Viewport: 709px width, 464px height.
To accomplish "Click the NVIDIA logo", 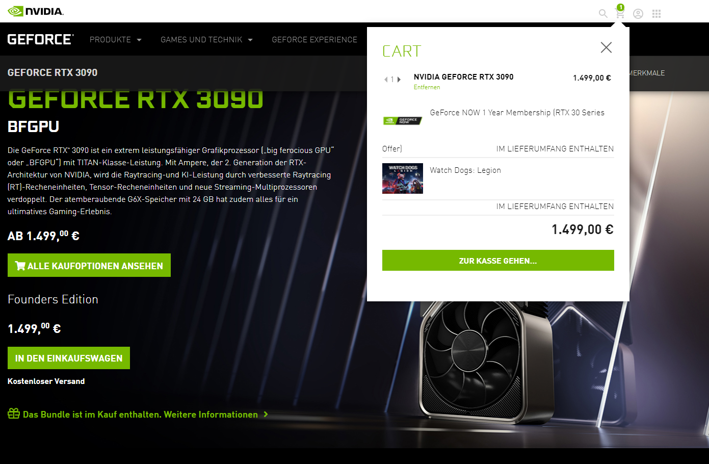I will [36, 11].
